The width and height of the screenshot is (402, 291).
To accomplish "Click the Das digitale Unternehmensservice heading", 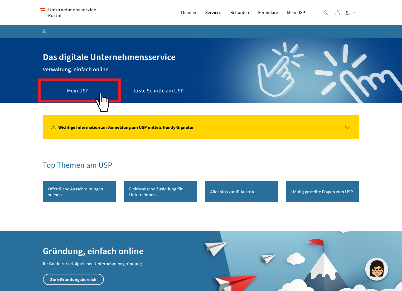I will 109,57.
